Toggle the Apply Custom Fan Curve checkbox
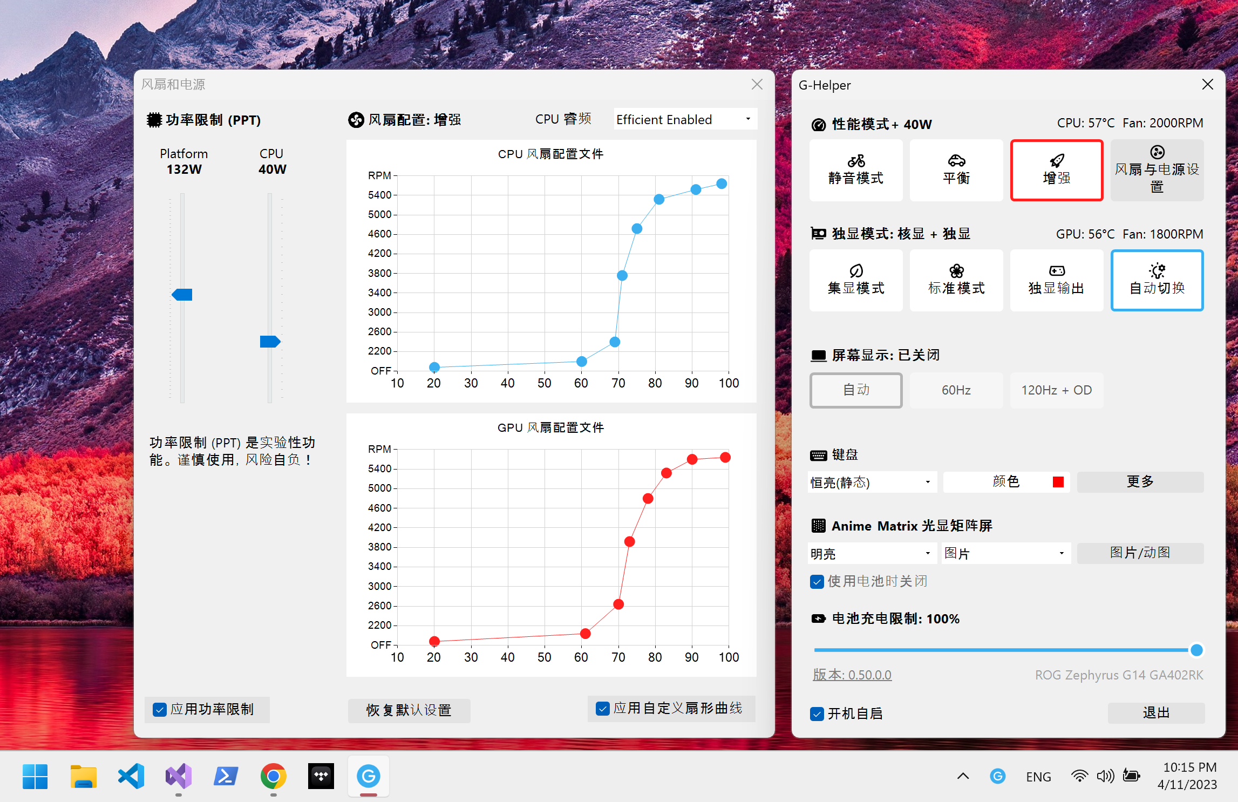 [603, 708]
